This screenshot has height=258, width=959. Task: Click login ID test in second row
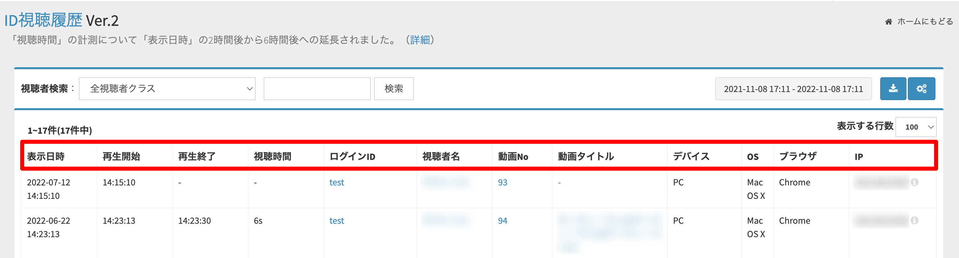(x=336, y=221)
